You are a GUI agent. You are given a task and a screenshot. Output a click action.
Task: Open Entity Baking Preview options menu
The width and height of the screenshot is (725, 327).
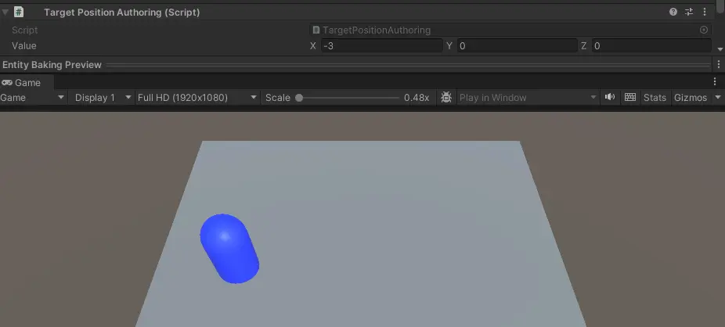pyautogui.click(x=719, y=65)
